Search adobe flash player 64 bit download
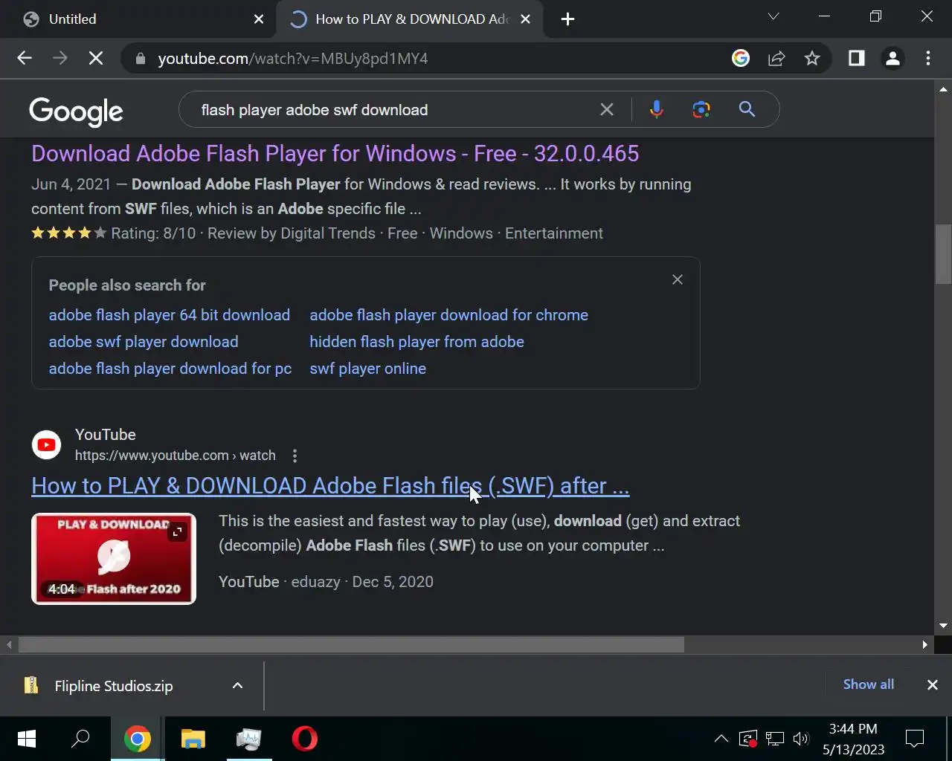 point(170,315)
